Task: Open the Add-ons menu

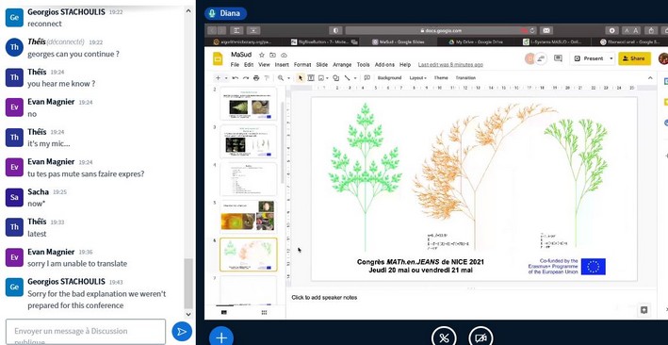Action: [x=384, y=65]
